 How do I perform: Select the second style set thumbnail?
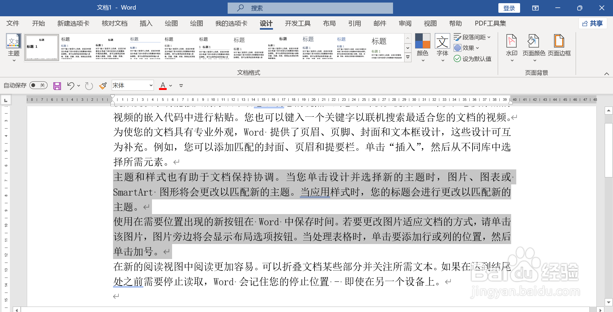pos(76,48)
